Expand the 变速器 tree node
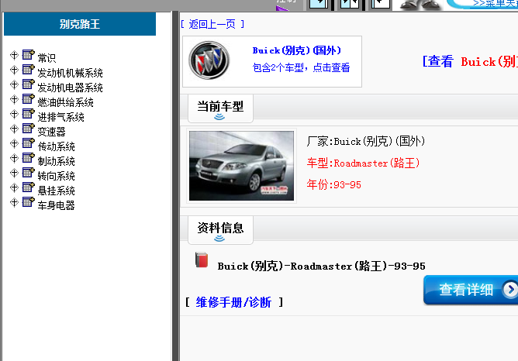The image size is (518, 361). (x=14, y=129)
